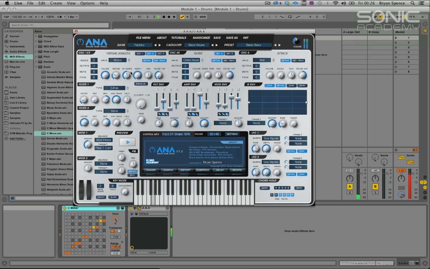Toggle G ENV Loop button
Viewport: 430px width, 269px height.
269,86
